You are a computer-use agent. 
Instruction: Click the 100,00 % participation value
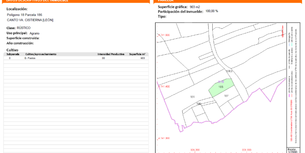(x=212, y=11)
